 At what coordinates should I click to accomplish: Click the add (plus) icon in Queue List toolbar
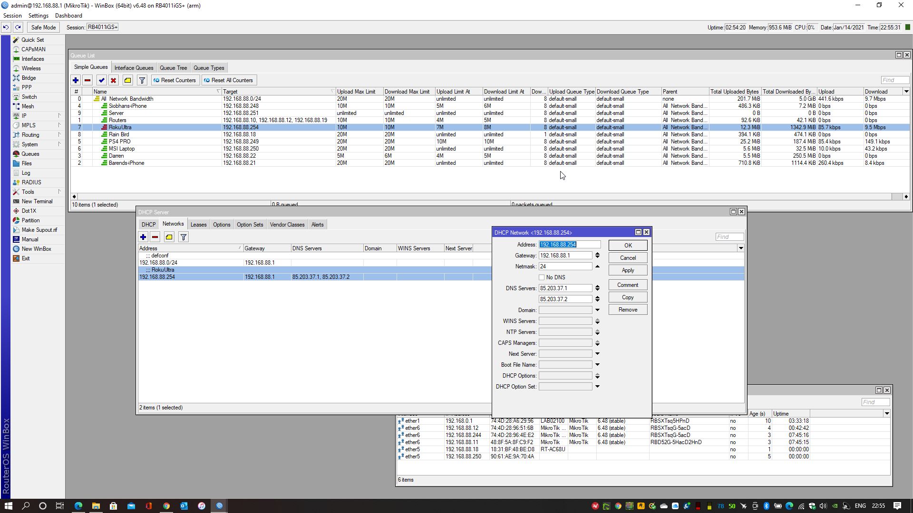[x=76, y=80]
